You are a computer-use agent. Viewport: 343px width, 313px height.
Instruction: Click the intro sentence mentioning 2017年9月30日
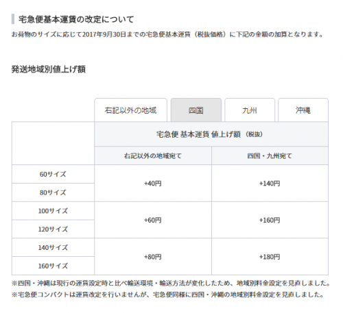167,34
